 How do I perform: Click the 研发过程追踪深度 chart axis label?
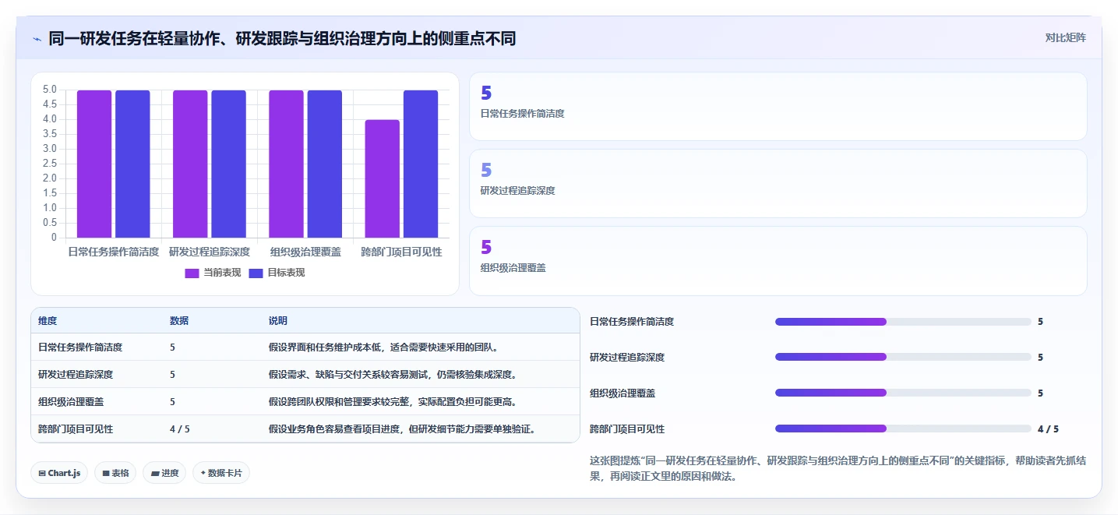pos(210,252)
